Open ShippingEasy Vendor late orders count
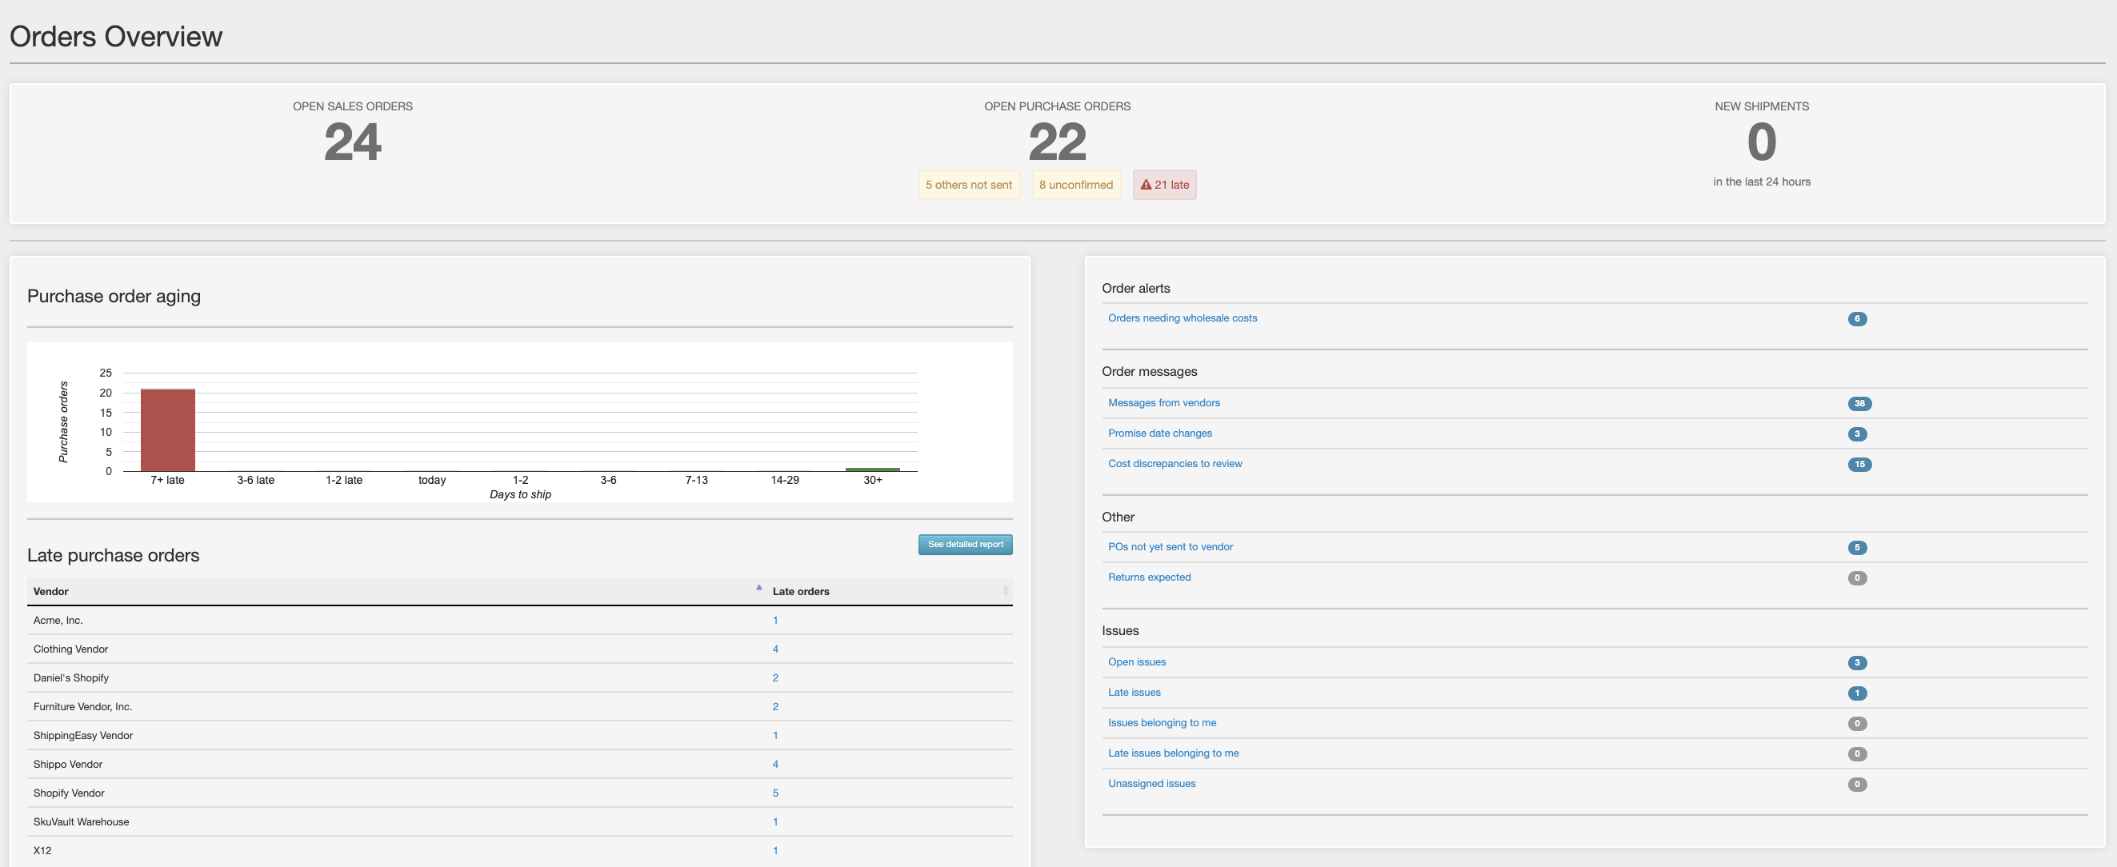The image size is (2117, 867). click(x=775, y=736)
